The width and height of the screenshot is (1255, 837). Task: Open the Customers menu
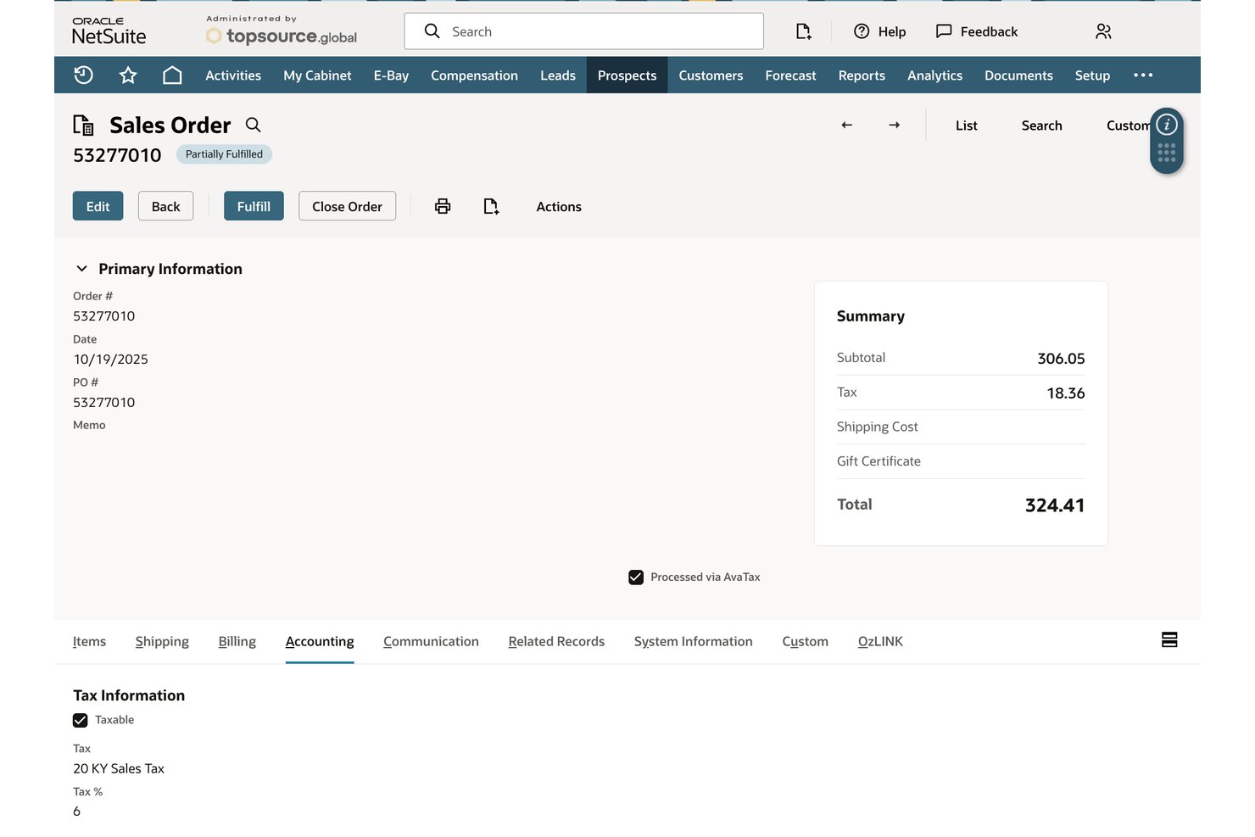[711, 75]
